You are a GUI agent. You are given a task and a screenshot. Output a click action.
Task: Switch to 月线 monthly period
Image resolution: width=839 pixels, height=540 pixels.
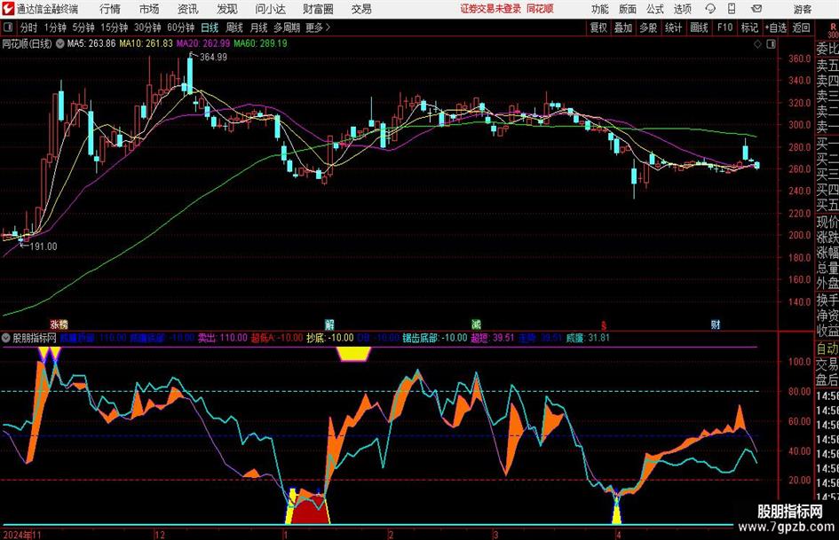tap(259, 27)
